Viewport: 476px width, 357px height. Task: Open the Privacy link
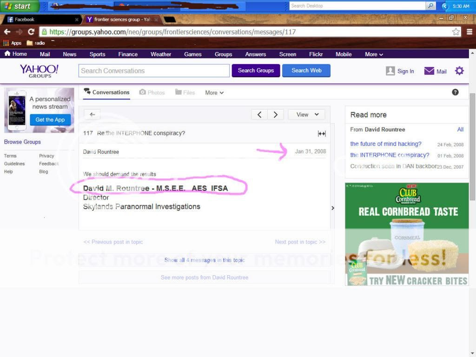(46, 156)
